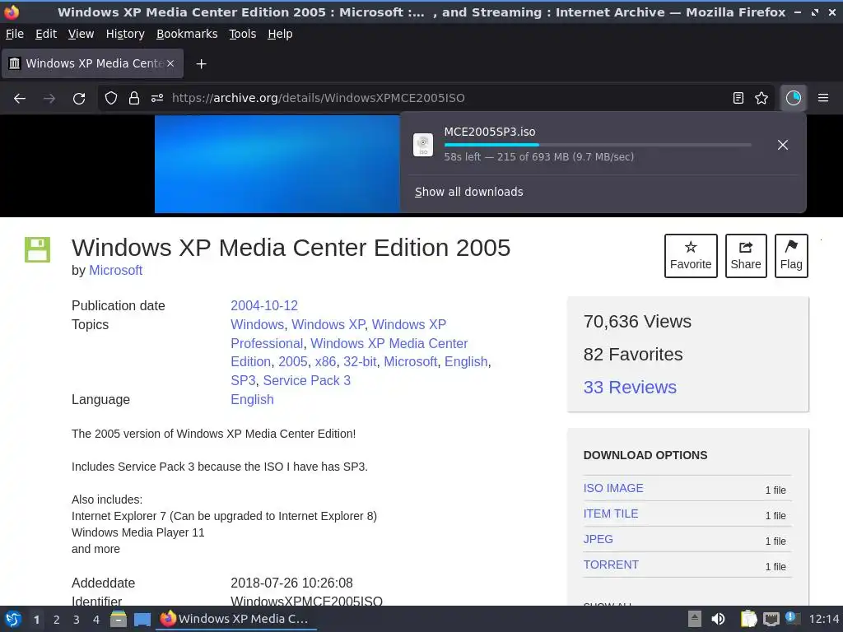This screenshot has height=632, width=843.
Task: Click the 70,636 Views text
Action: (637, 322)
